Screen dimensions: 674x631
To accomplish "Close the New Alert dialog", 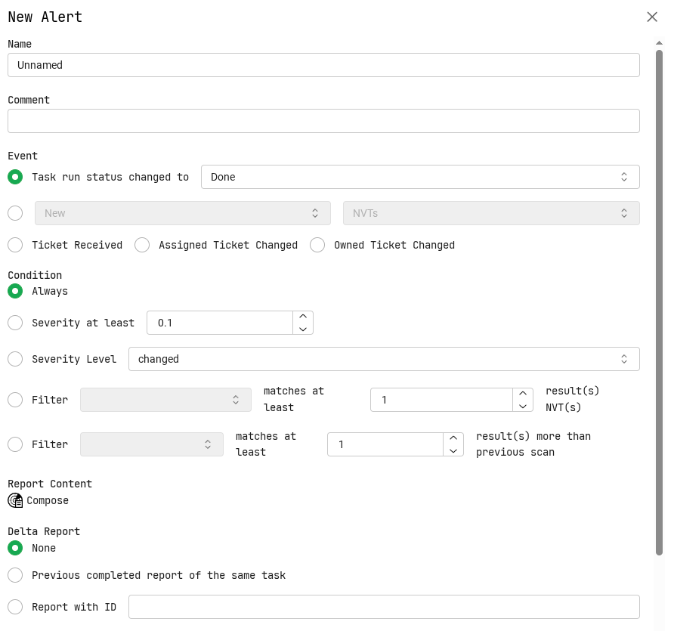I will tap(652, 17).
